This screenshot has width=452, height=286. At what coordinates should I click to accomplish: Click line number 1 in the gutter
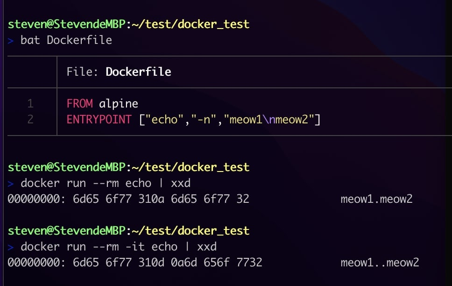[x=30, y=103]
